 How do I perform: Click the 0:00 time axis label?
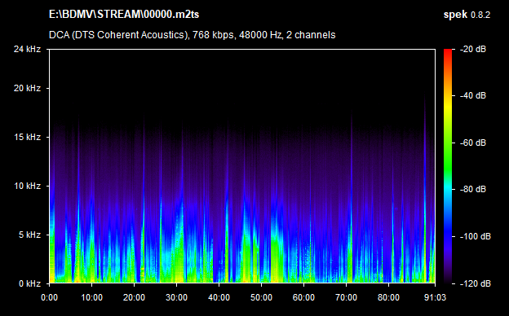pyautogui.click(x=49, y=297)
